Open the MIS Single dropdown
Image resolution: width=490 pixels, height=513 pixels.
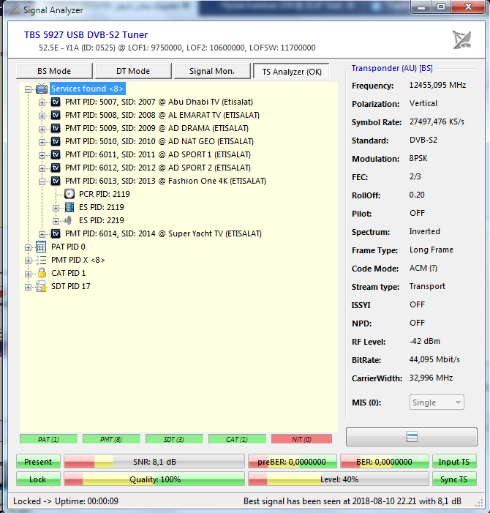(437, 402)
